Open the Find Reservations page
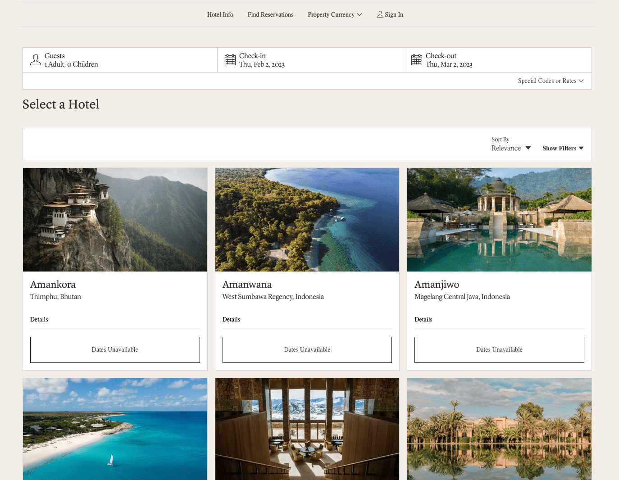Image resolution: width=619 pixels, height=480 pixels. click(270, 14)
